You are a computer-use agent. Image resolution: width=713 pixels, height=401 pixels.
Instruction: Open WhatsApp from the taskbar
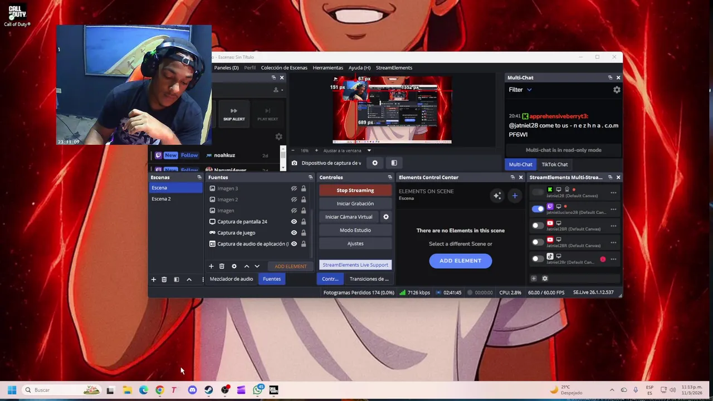[257, 390]
